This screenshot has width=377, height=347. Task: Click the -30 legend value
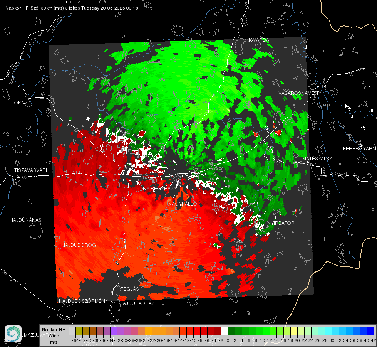[124, 340]
